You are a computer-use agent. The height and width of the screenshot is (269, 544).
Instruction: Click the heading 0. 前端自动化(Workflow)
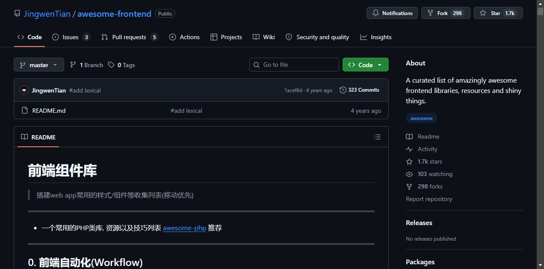coord(85,262)
